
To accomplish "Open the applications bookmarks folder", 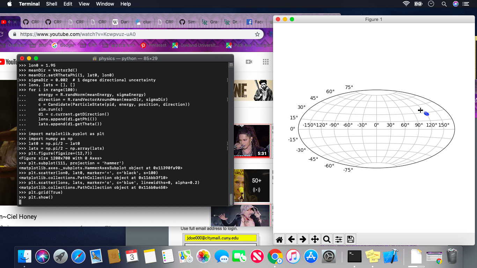I will (118, 45).
